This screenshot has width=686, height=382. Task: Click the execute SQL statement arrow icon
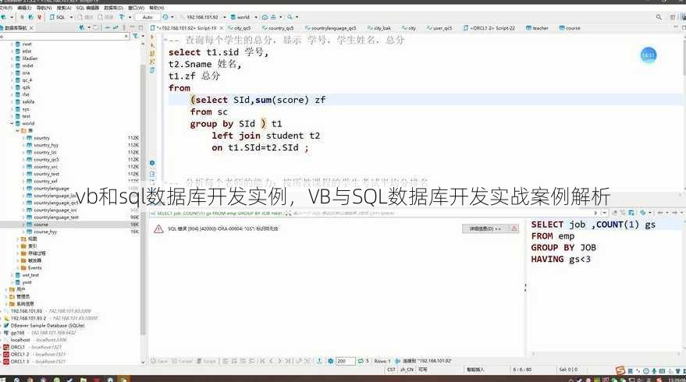(152, 37)
